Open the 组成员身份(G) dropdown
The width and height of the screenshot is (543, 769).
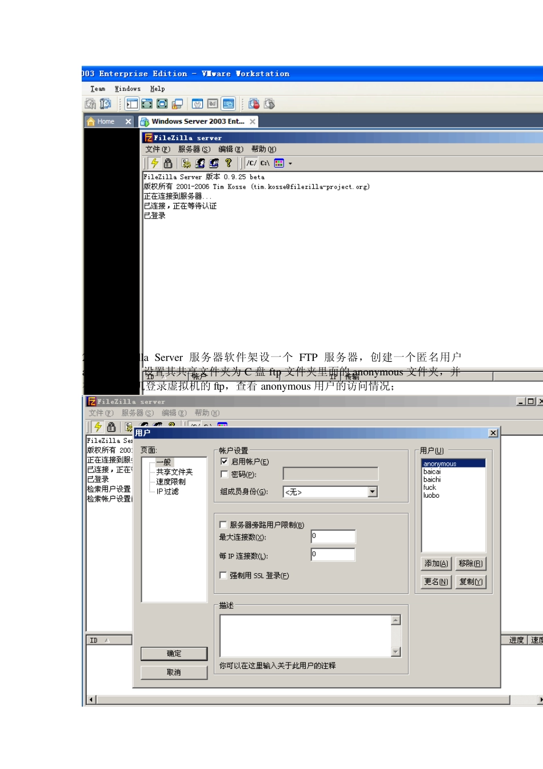coord(330,491)
